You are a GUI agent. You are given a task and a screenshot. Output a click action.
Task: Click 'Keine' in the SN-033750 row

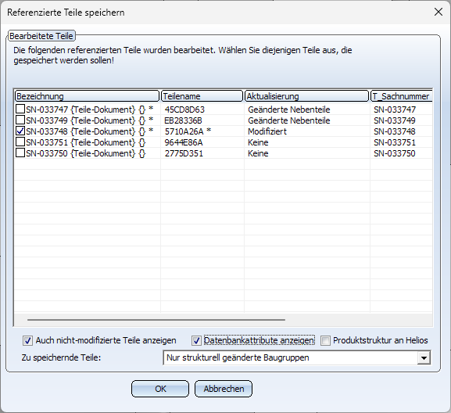coord(258,153)
